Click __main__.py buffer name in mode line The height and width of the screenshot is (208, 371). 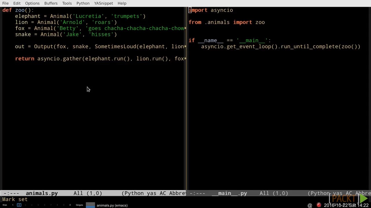[229, 193]
